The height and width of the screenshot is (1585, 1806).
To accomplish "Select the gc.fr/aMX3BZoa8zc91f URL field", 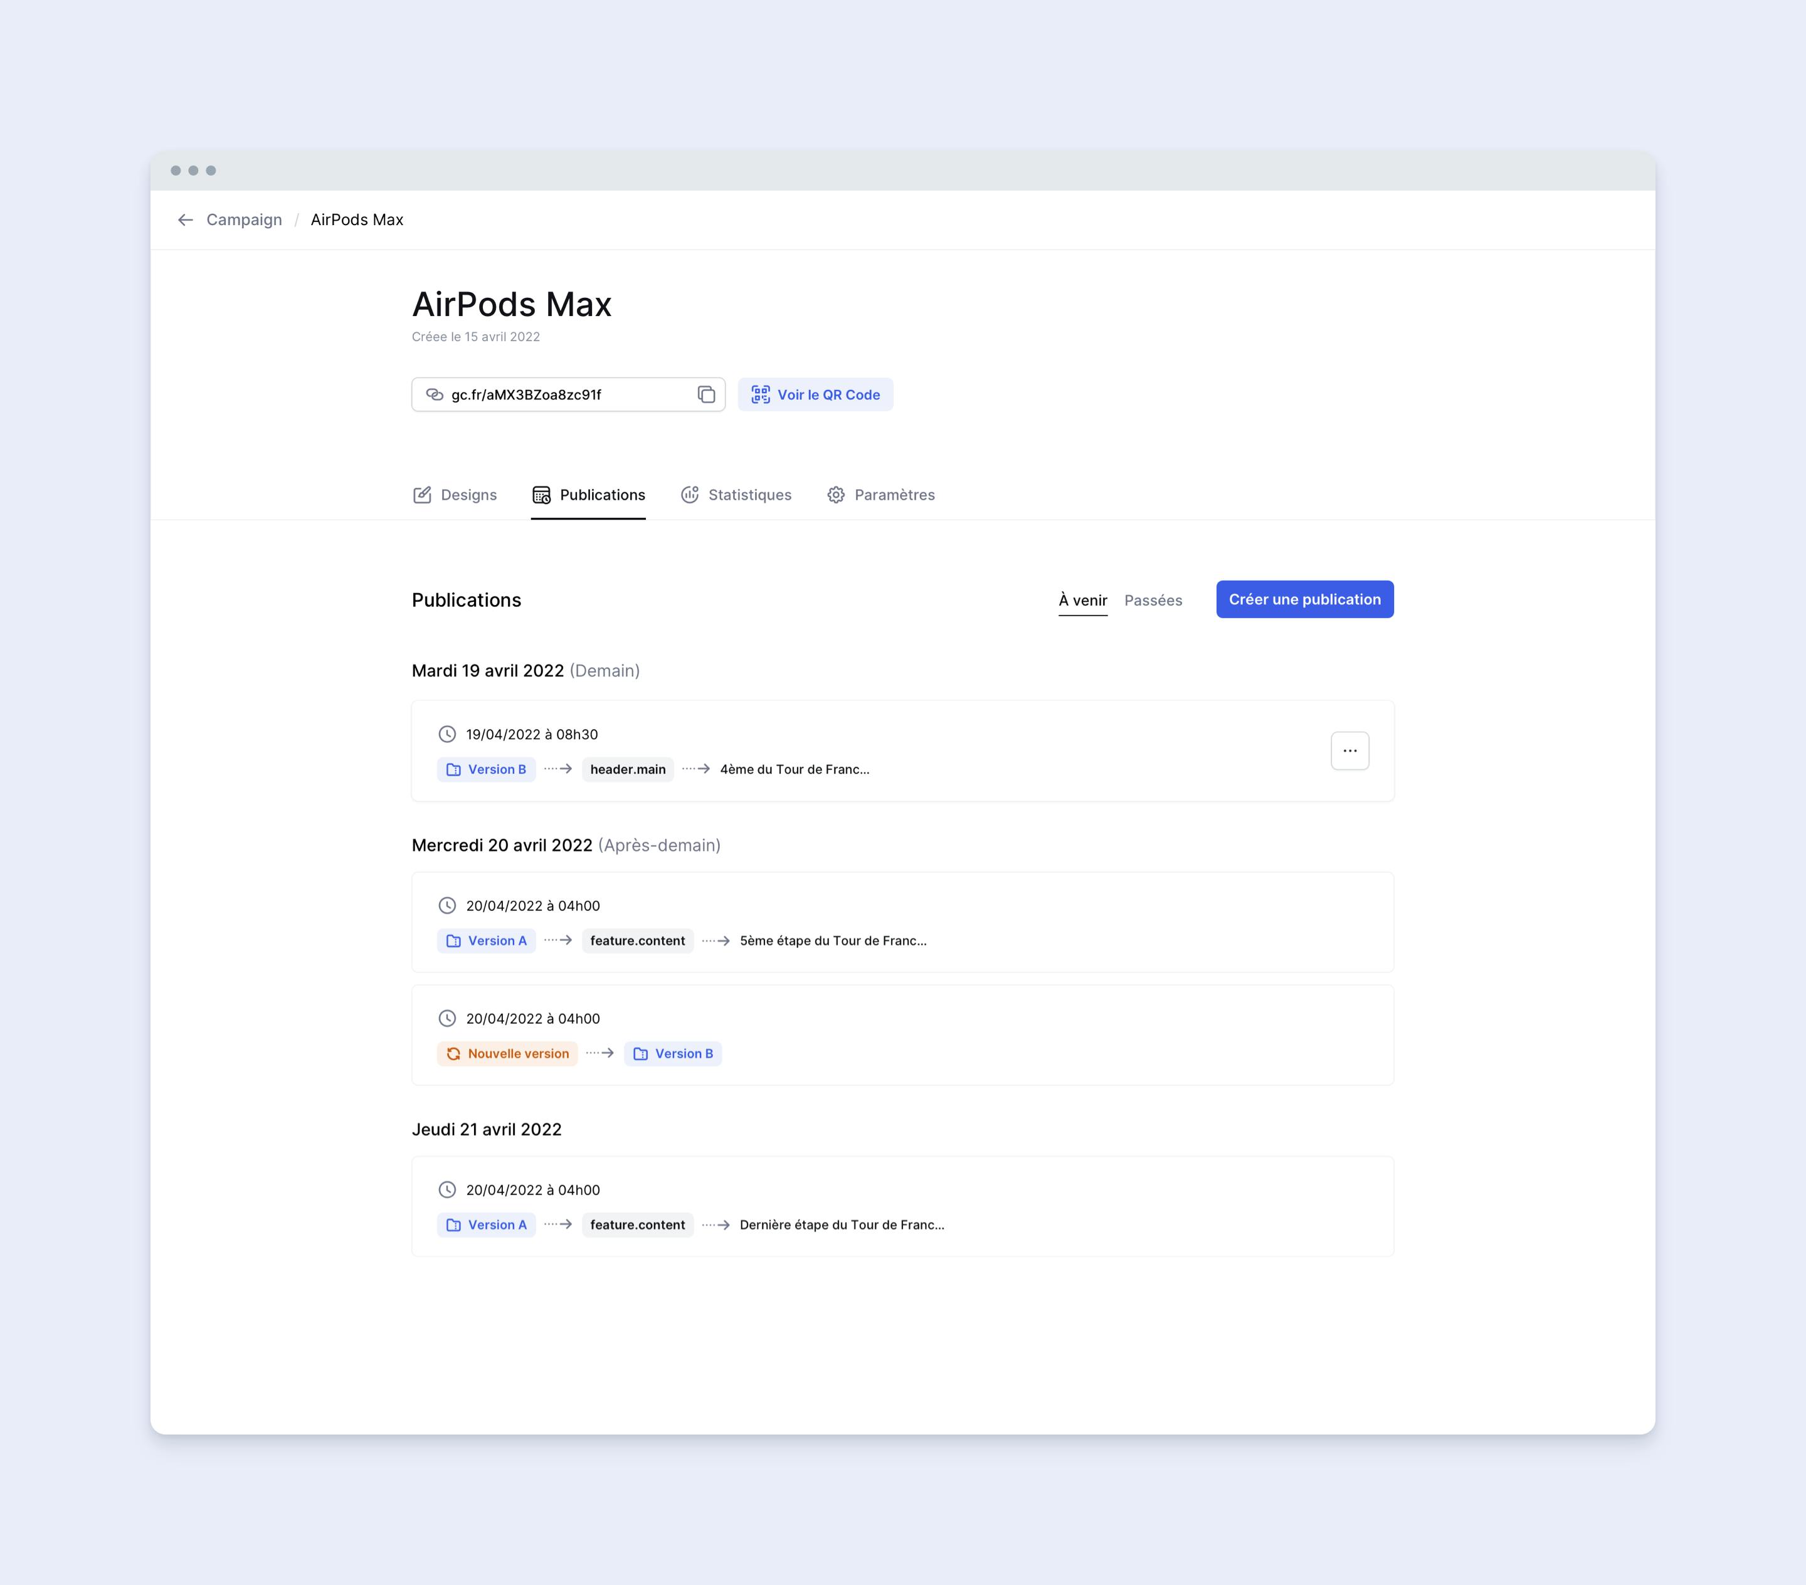I will pos(568,395).
